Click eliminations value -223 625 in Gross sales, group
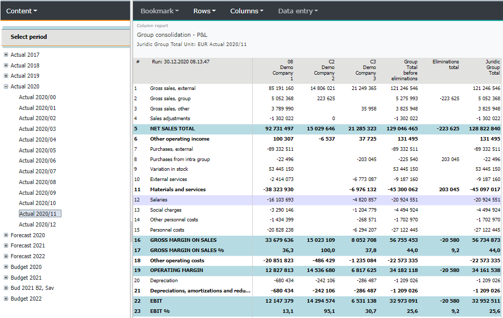Image resolution: width=503 pixels, height=318 pixels. (x=449, y=98)
